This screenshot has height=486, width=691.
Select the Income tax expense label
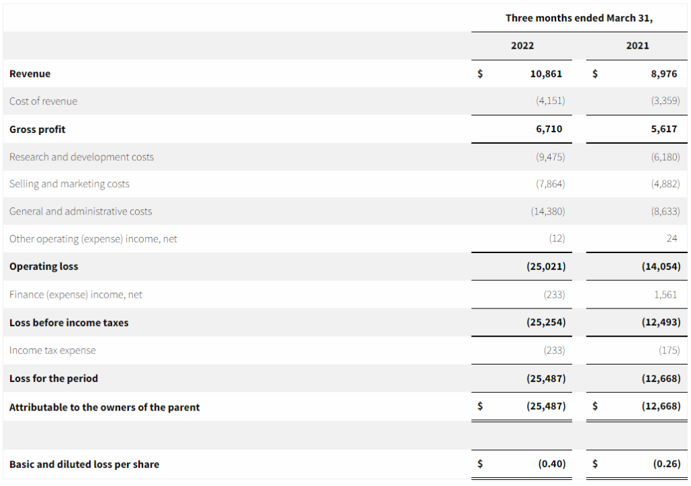click(53, 350)
